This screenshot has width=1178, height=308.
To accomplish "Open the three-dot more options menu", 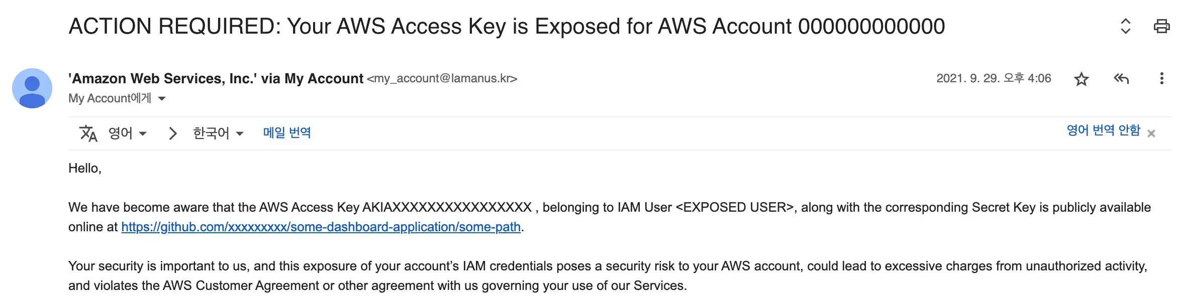I will tap(1161, 78).
